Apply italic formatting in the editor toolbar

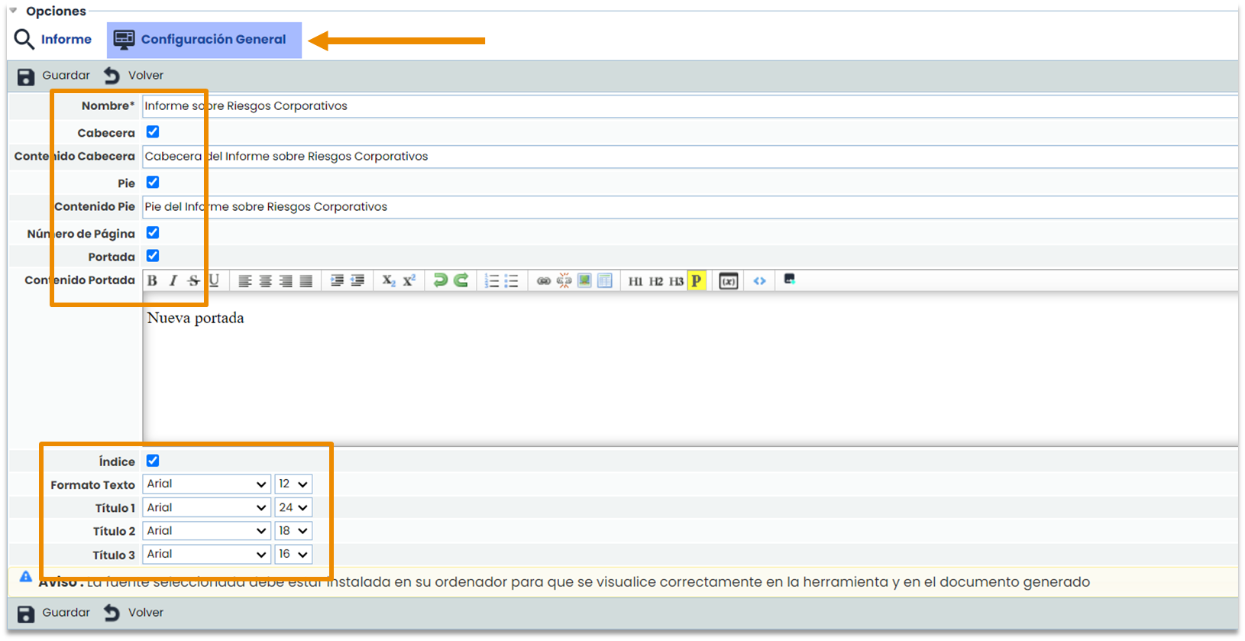click(x=173, y=280)
